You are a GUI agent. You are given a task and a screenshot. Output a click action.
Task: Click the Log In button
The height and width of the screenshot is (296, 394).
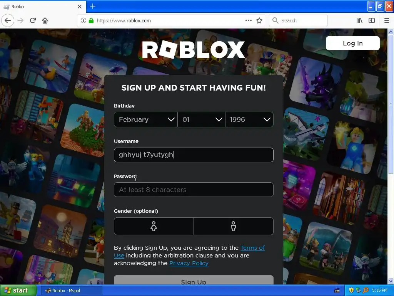point(352,43)
